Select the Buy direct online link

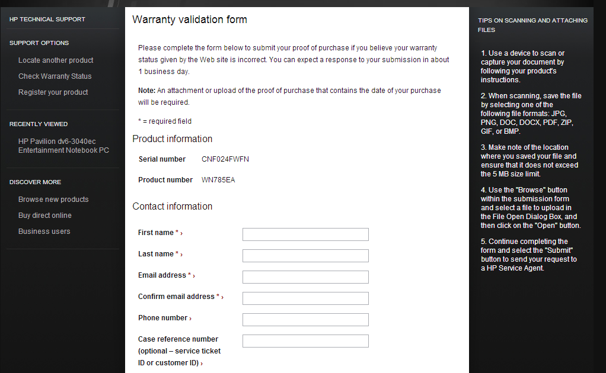(x=44, y=216)
